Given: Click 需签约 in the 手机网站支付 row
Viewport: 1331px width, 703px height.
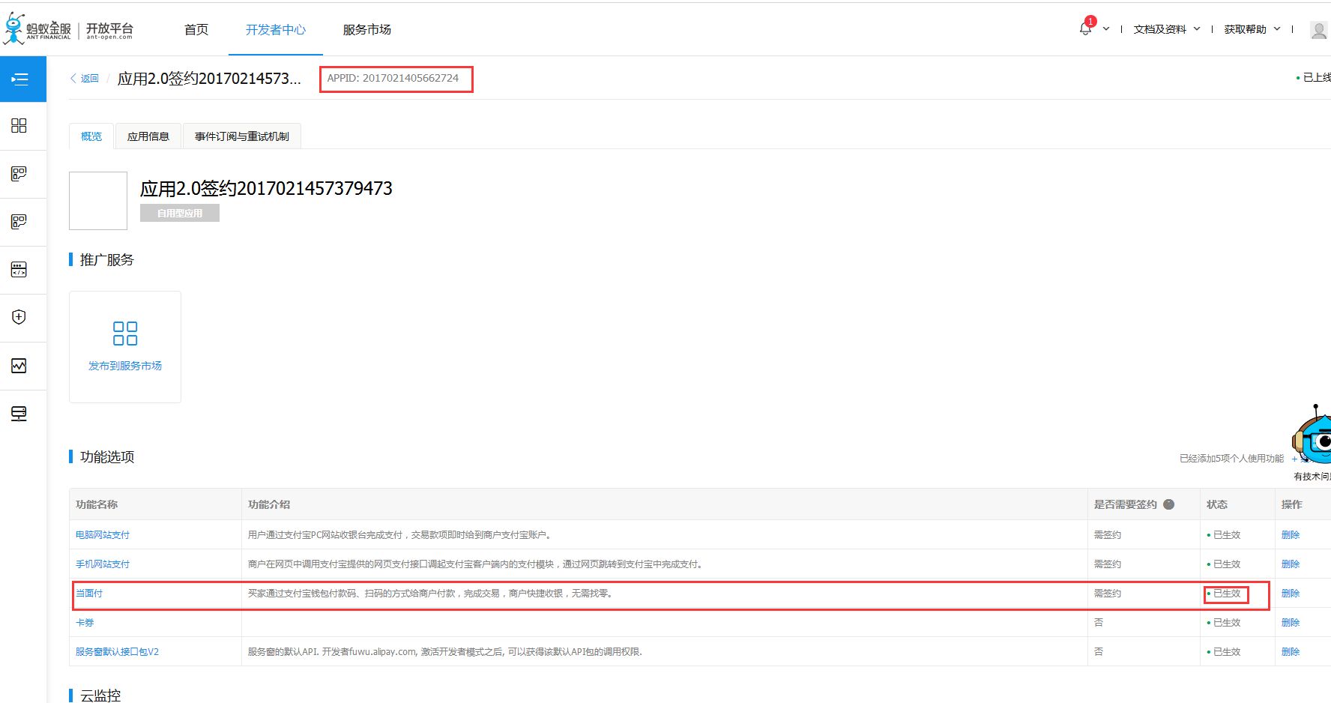Looking at the screenshot, I should click(x=1108, y=564).
